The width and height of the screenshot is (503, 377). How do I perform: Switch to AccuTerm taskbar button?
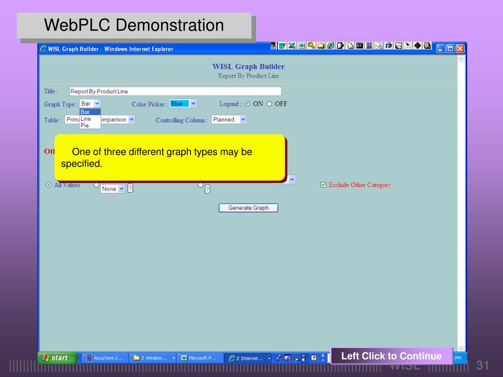[105, 358]
